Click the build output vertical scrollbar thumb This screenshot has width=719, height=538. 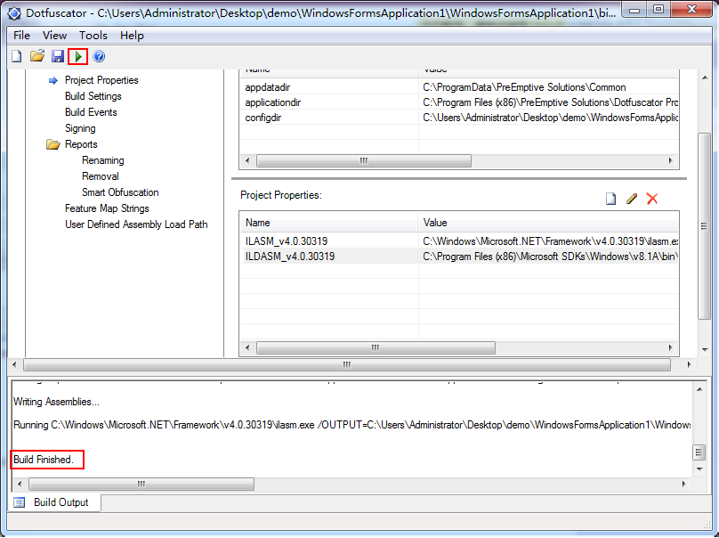pyautogui.click(x=699, y=452)
